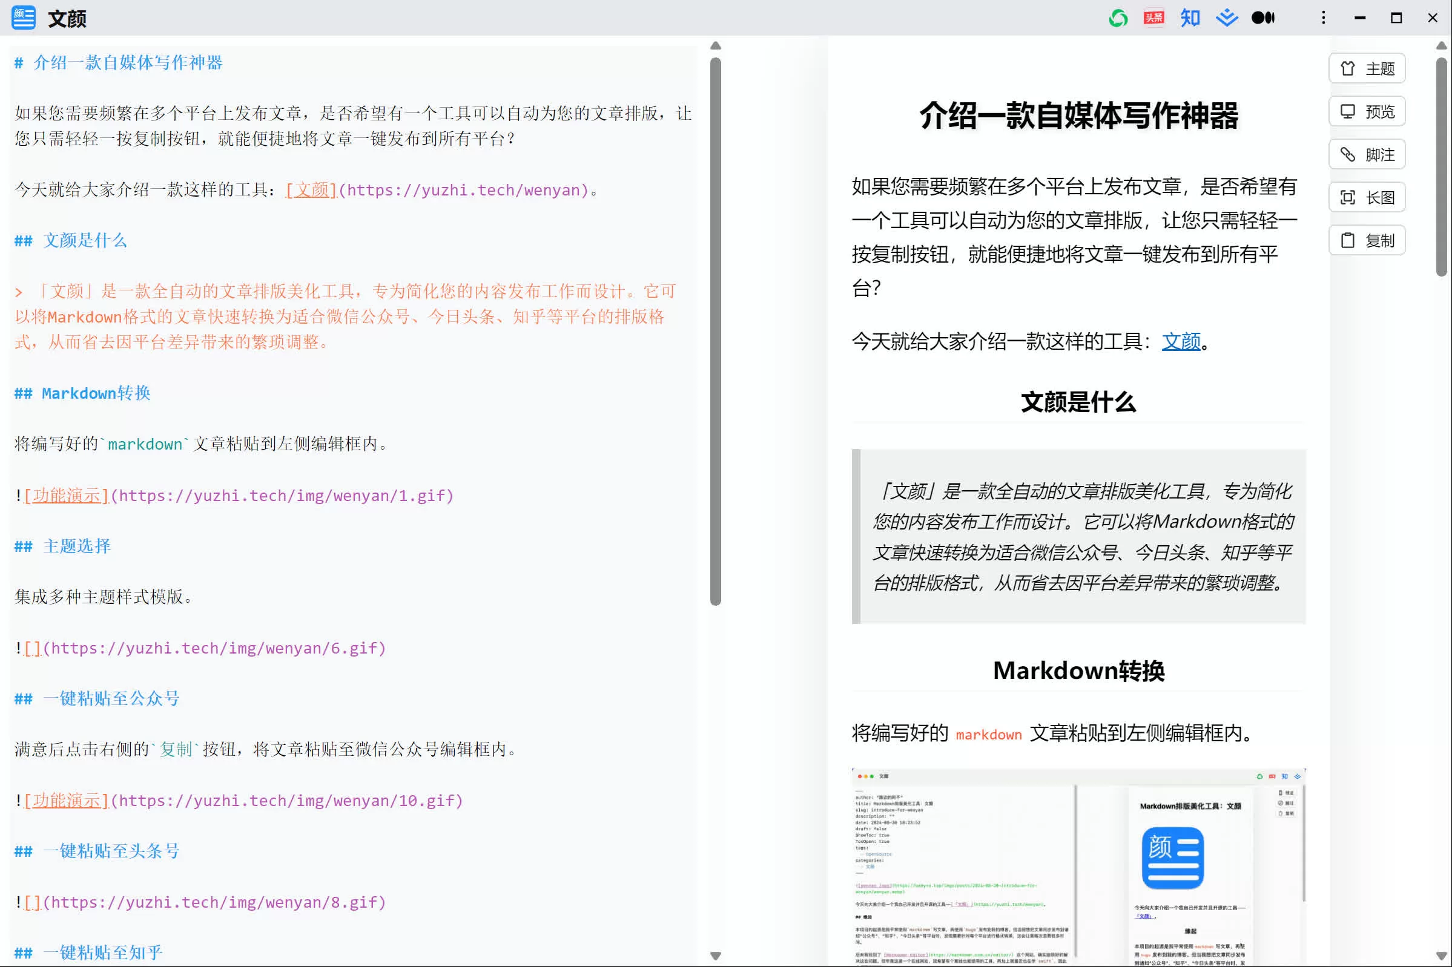Click the frame icon on the 长图 button
This screenshot has height=967, width=1452.
(1349, 197)
